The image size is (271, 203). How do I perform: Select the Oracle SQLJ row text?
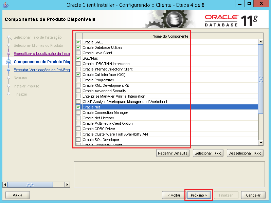[x=93, y=42]
